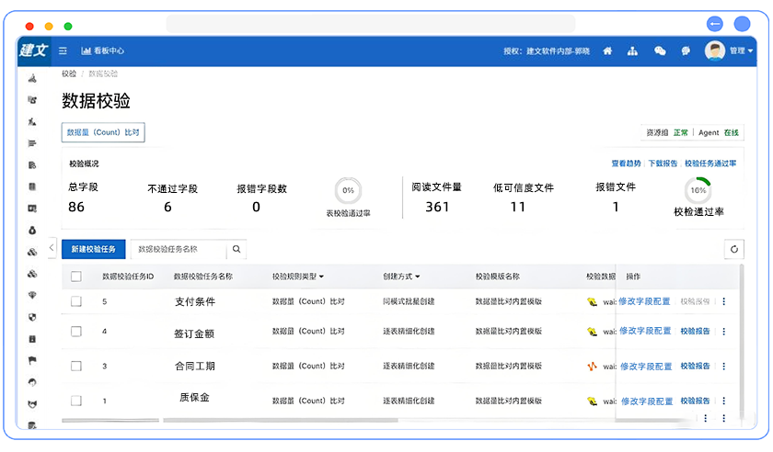Click the WeChat icon in header
The image size is (773, 452).
(660, 51)
